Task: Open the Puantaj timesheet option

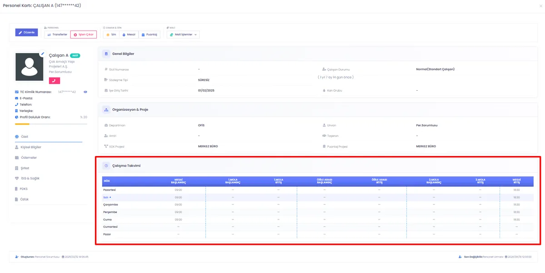Action: coord(149,34)
